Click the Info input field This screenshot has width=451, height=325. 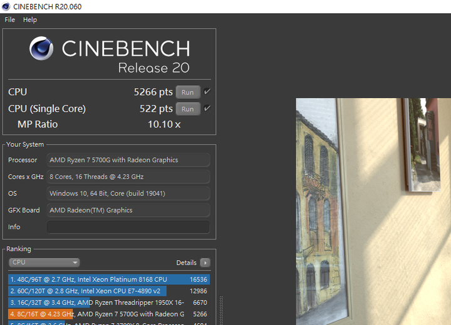pos(128,227)
